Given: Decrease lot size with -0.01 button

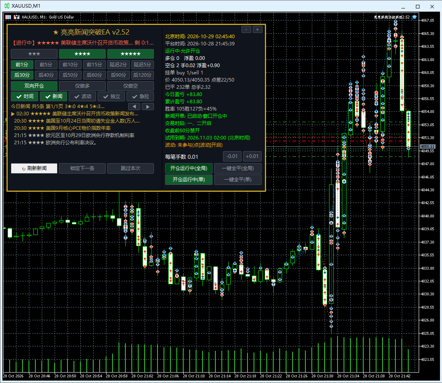Looking at the screenshot, I should [232, 156].
